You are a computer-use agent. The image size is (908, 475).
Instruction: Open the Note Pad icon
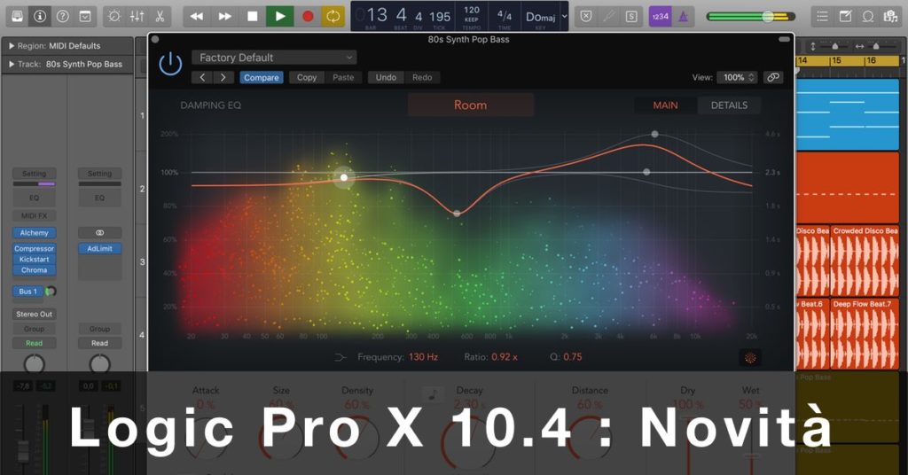(x=845, y=16)
